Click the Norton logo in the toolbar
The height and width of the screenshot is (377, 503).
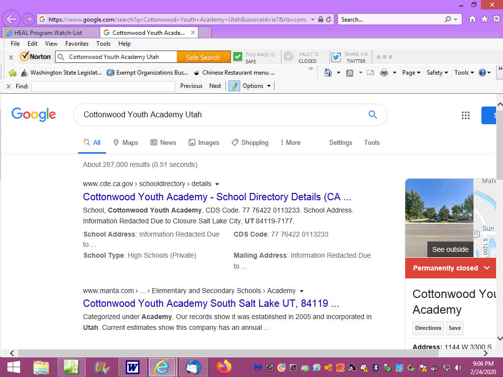coord(35,57)
